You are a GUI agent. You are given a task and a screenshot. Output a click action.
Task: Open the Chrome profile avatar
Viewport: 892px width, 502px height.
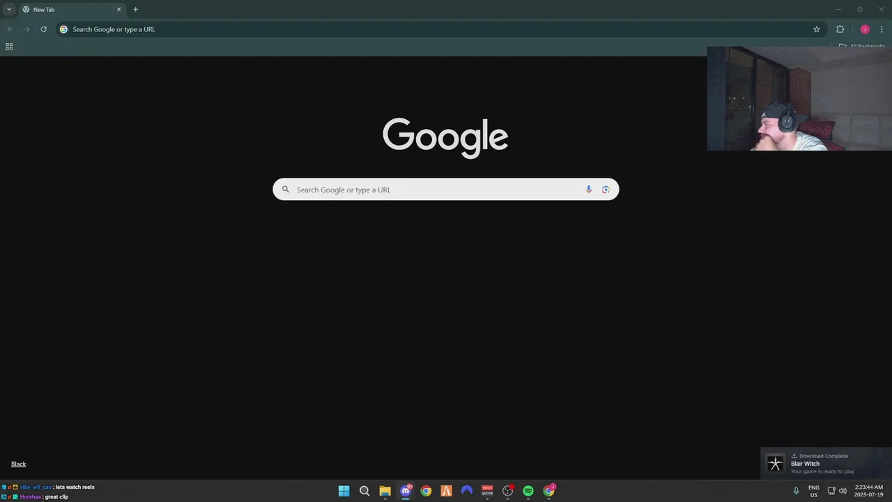pyautogui.click(x=865, y=29)
